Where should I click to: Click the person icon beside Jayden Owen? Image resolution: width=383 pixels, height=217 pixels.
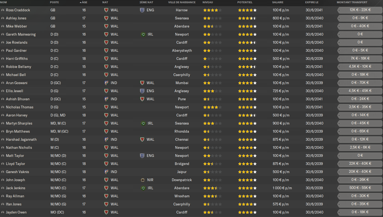click(3, 212)
